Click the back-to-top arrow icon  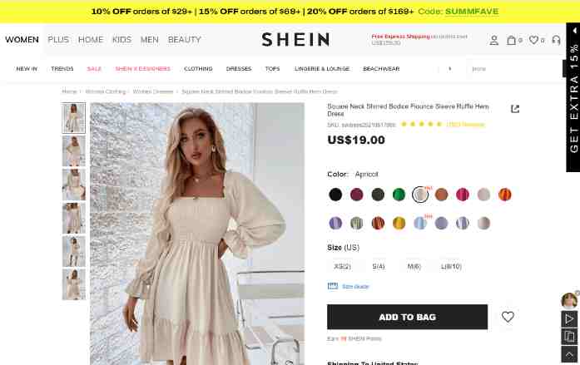569,354
